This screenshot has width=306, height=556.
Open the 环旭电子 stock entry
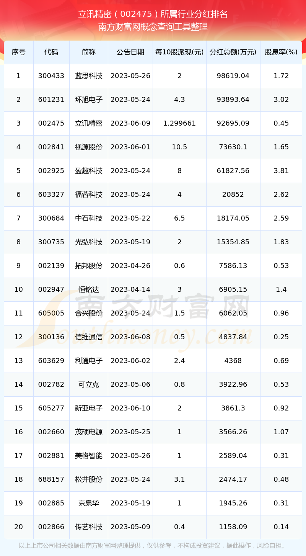pyautogui.click(x=89, y=100)
